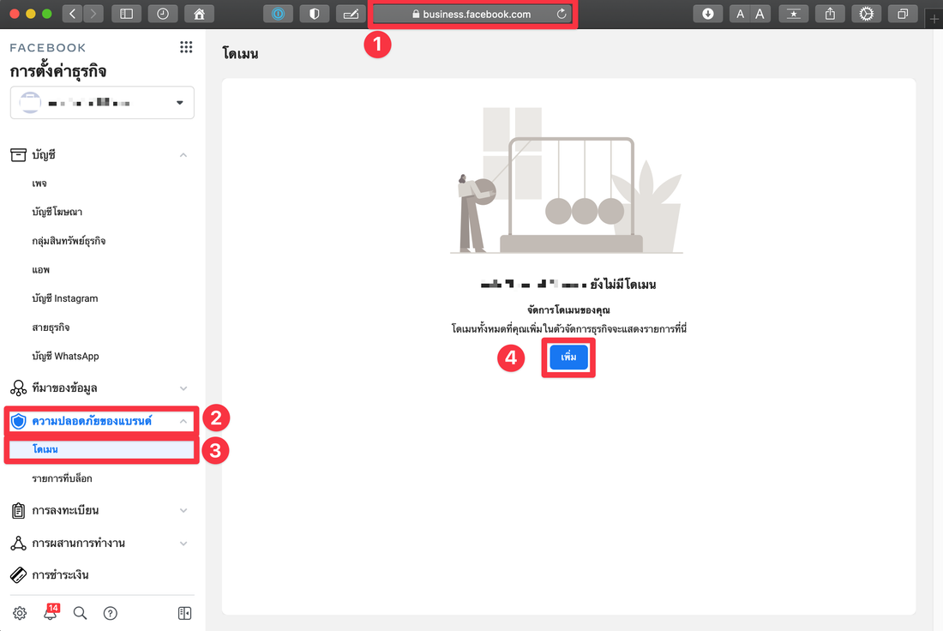Screen dimensions: 943x631
Task: Open the help question mark icon
Action: tap(110, 613)
